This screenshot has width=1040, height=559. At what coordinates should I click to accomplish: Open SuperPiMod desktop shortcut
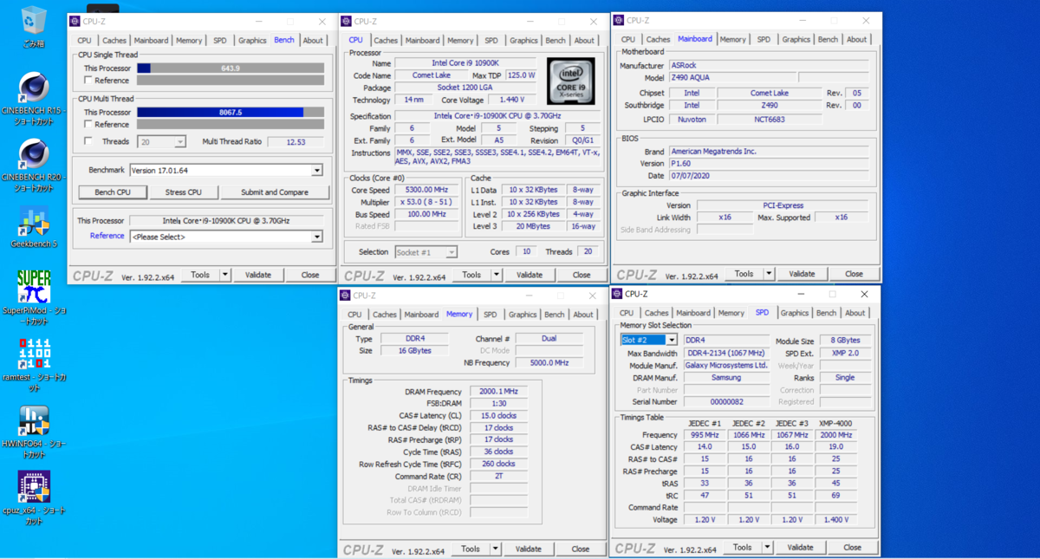[34, 296]
